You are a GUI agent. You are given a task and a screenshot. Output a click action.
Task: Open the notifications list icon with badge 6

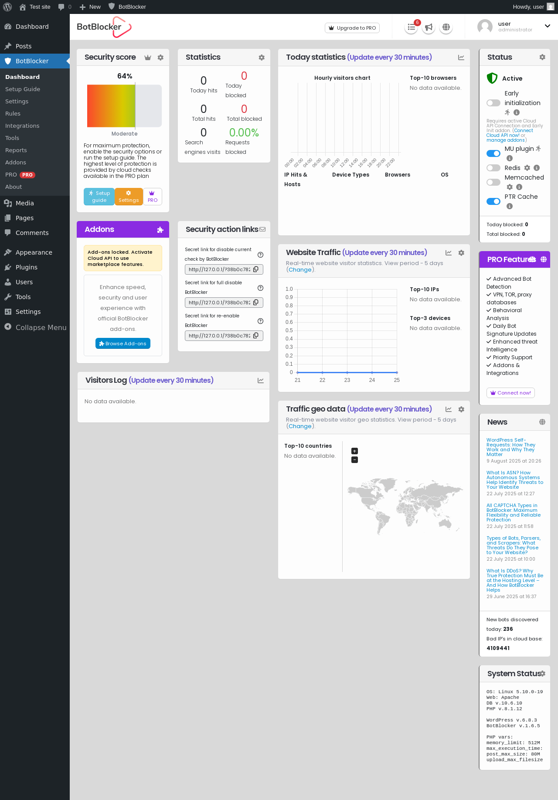tap(411, 27)
